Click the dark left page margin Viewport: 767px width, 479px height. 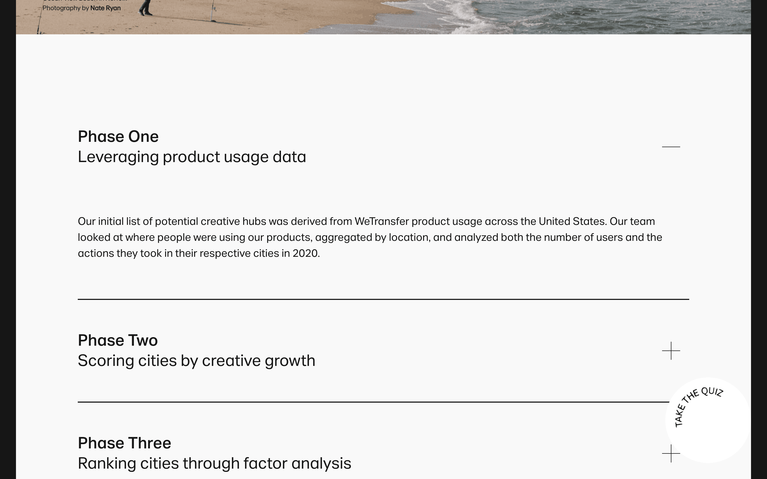8,240
